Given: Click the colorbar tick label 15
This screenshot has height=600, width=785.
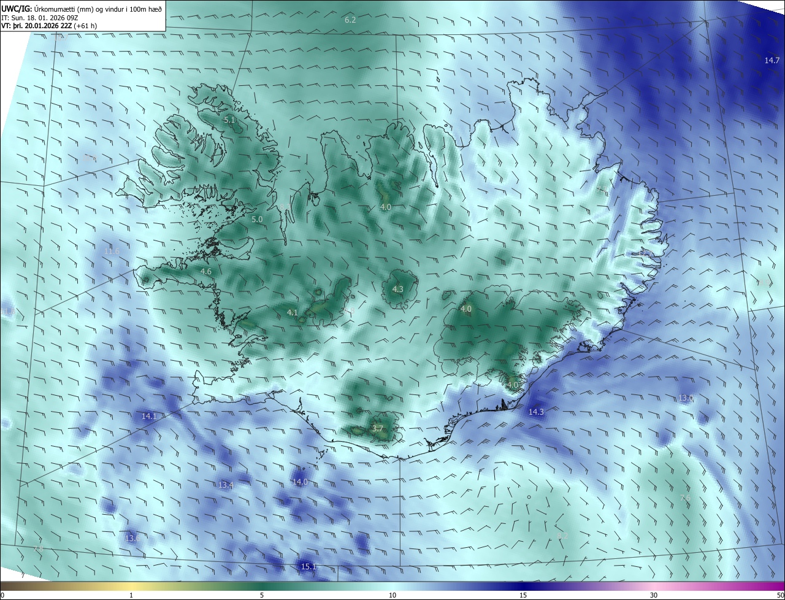Looking at the screenshot, I should tap(523, 595).
